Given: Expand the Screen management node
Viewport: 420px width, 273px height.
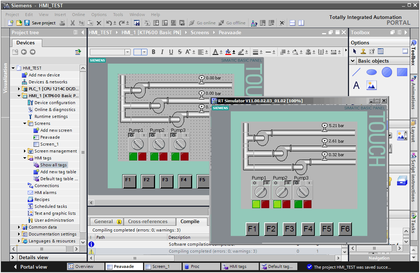Looking at the screenshot, I should [x=25, y=151].
